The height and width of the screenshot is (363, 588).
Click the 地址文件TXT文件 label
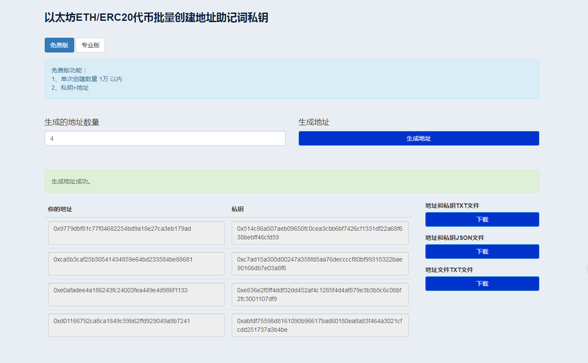tap(449, 270)
